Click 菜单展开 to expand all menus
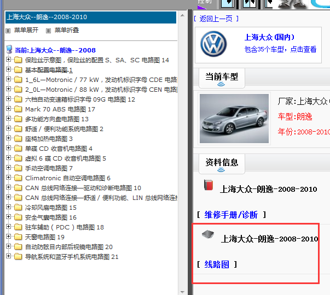 tap(26, 30)
